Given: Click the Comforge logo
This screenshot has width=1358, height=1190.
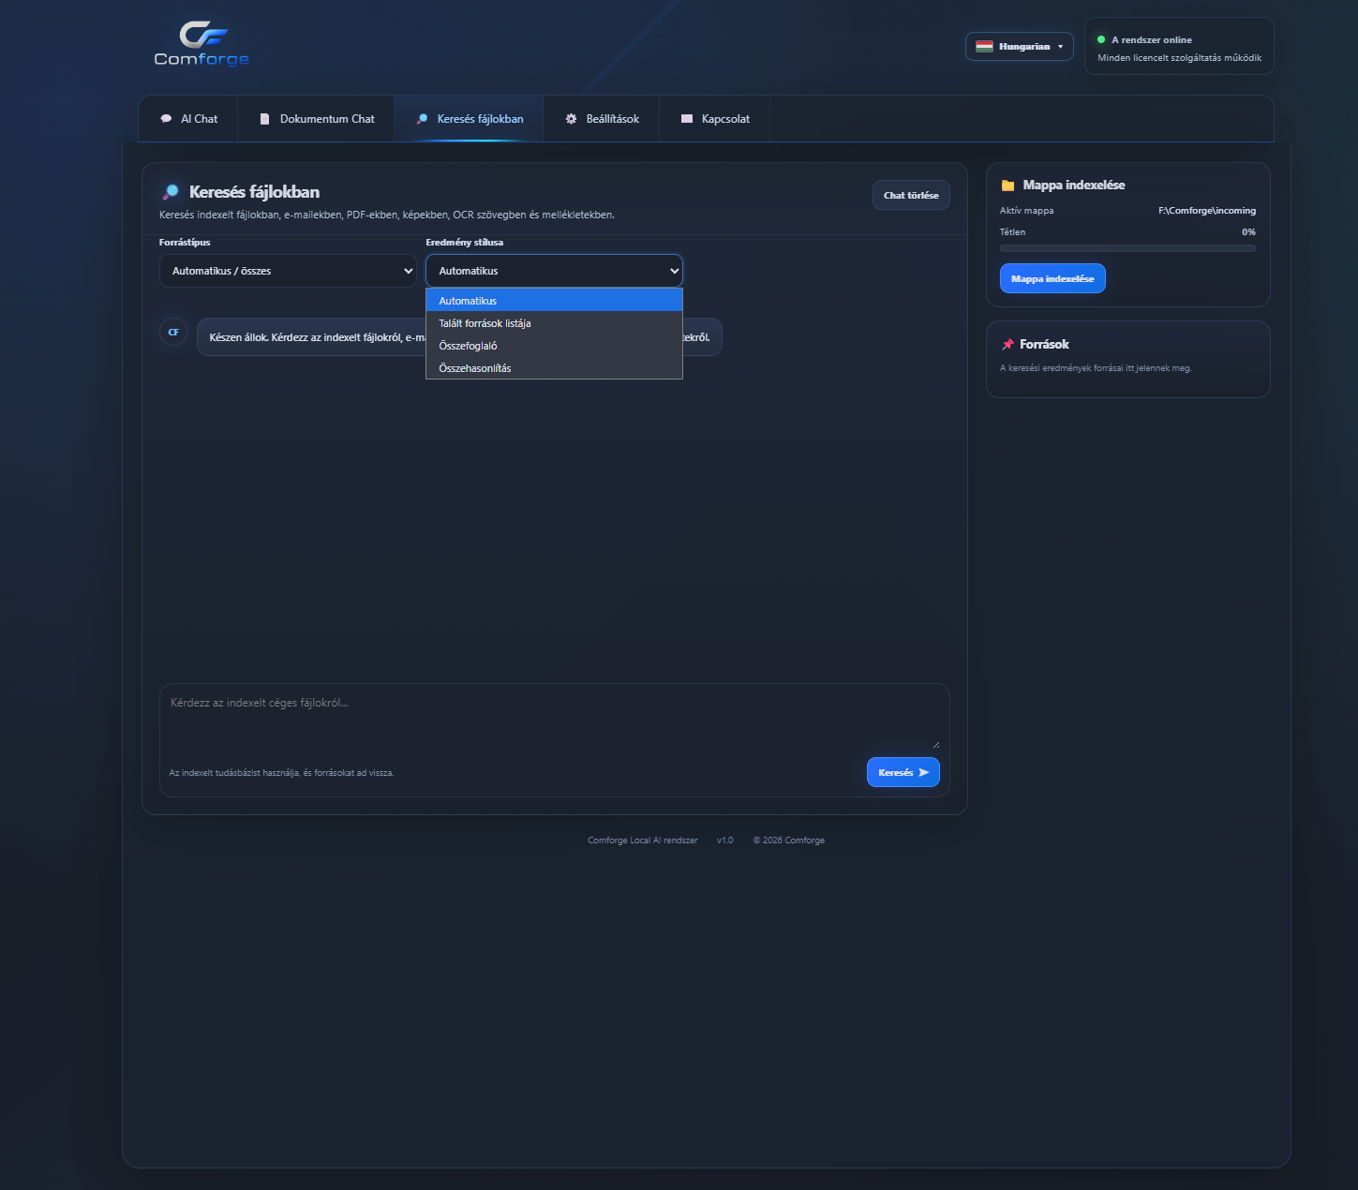Looking at the screenshot, I should 201,44.
